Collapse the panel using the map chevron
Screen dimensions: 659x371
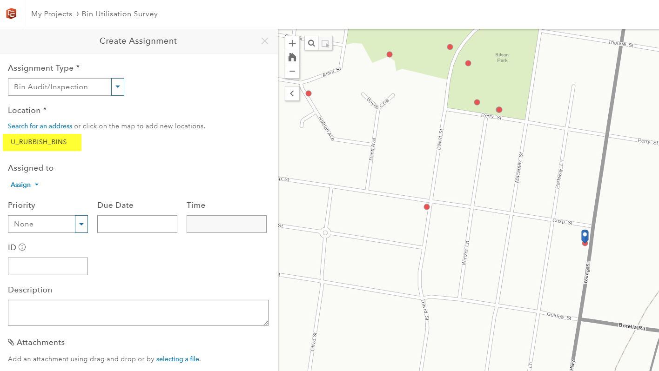click(292, 93)
